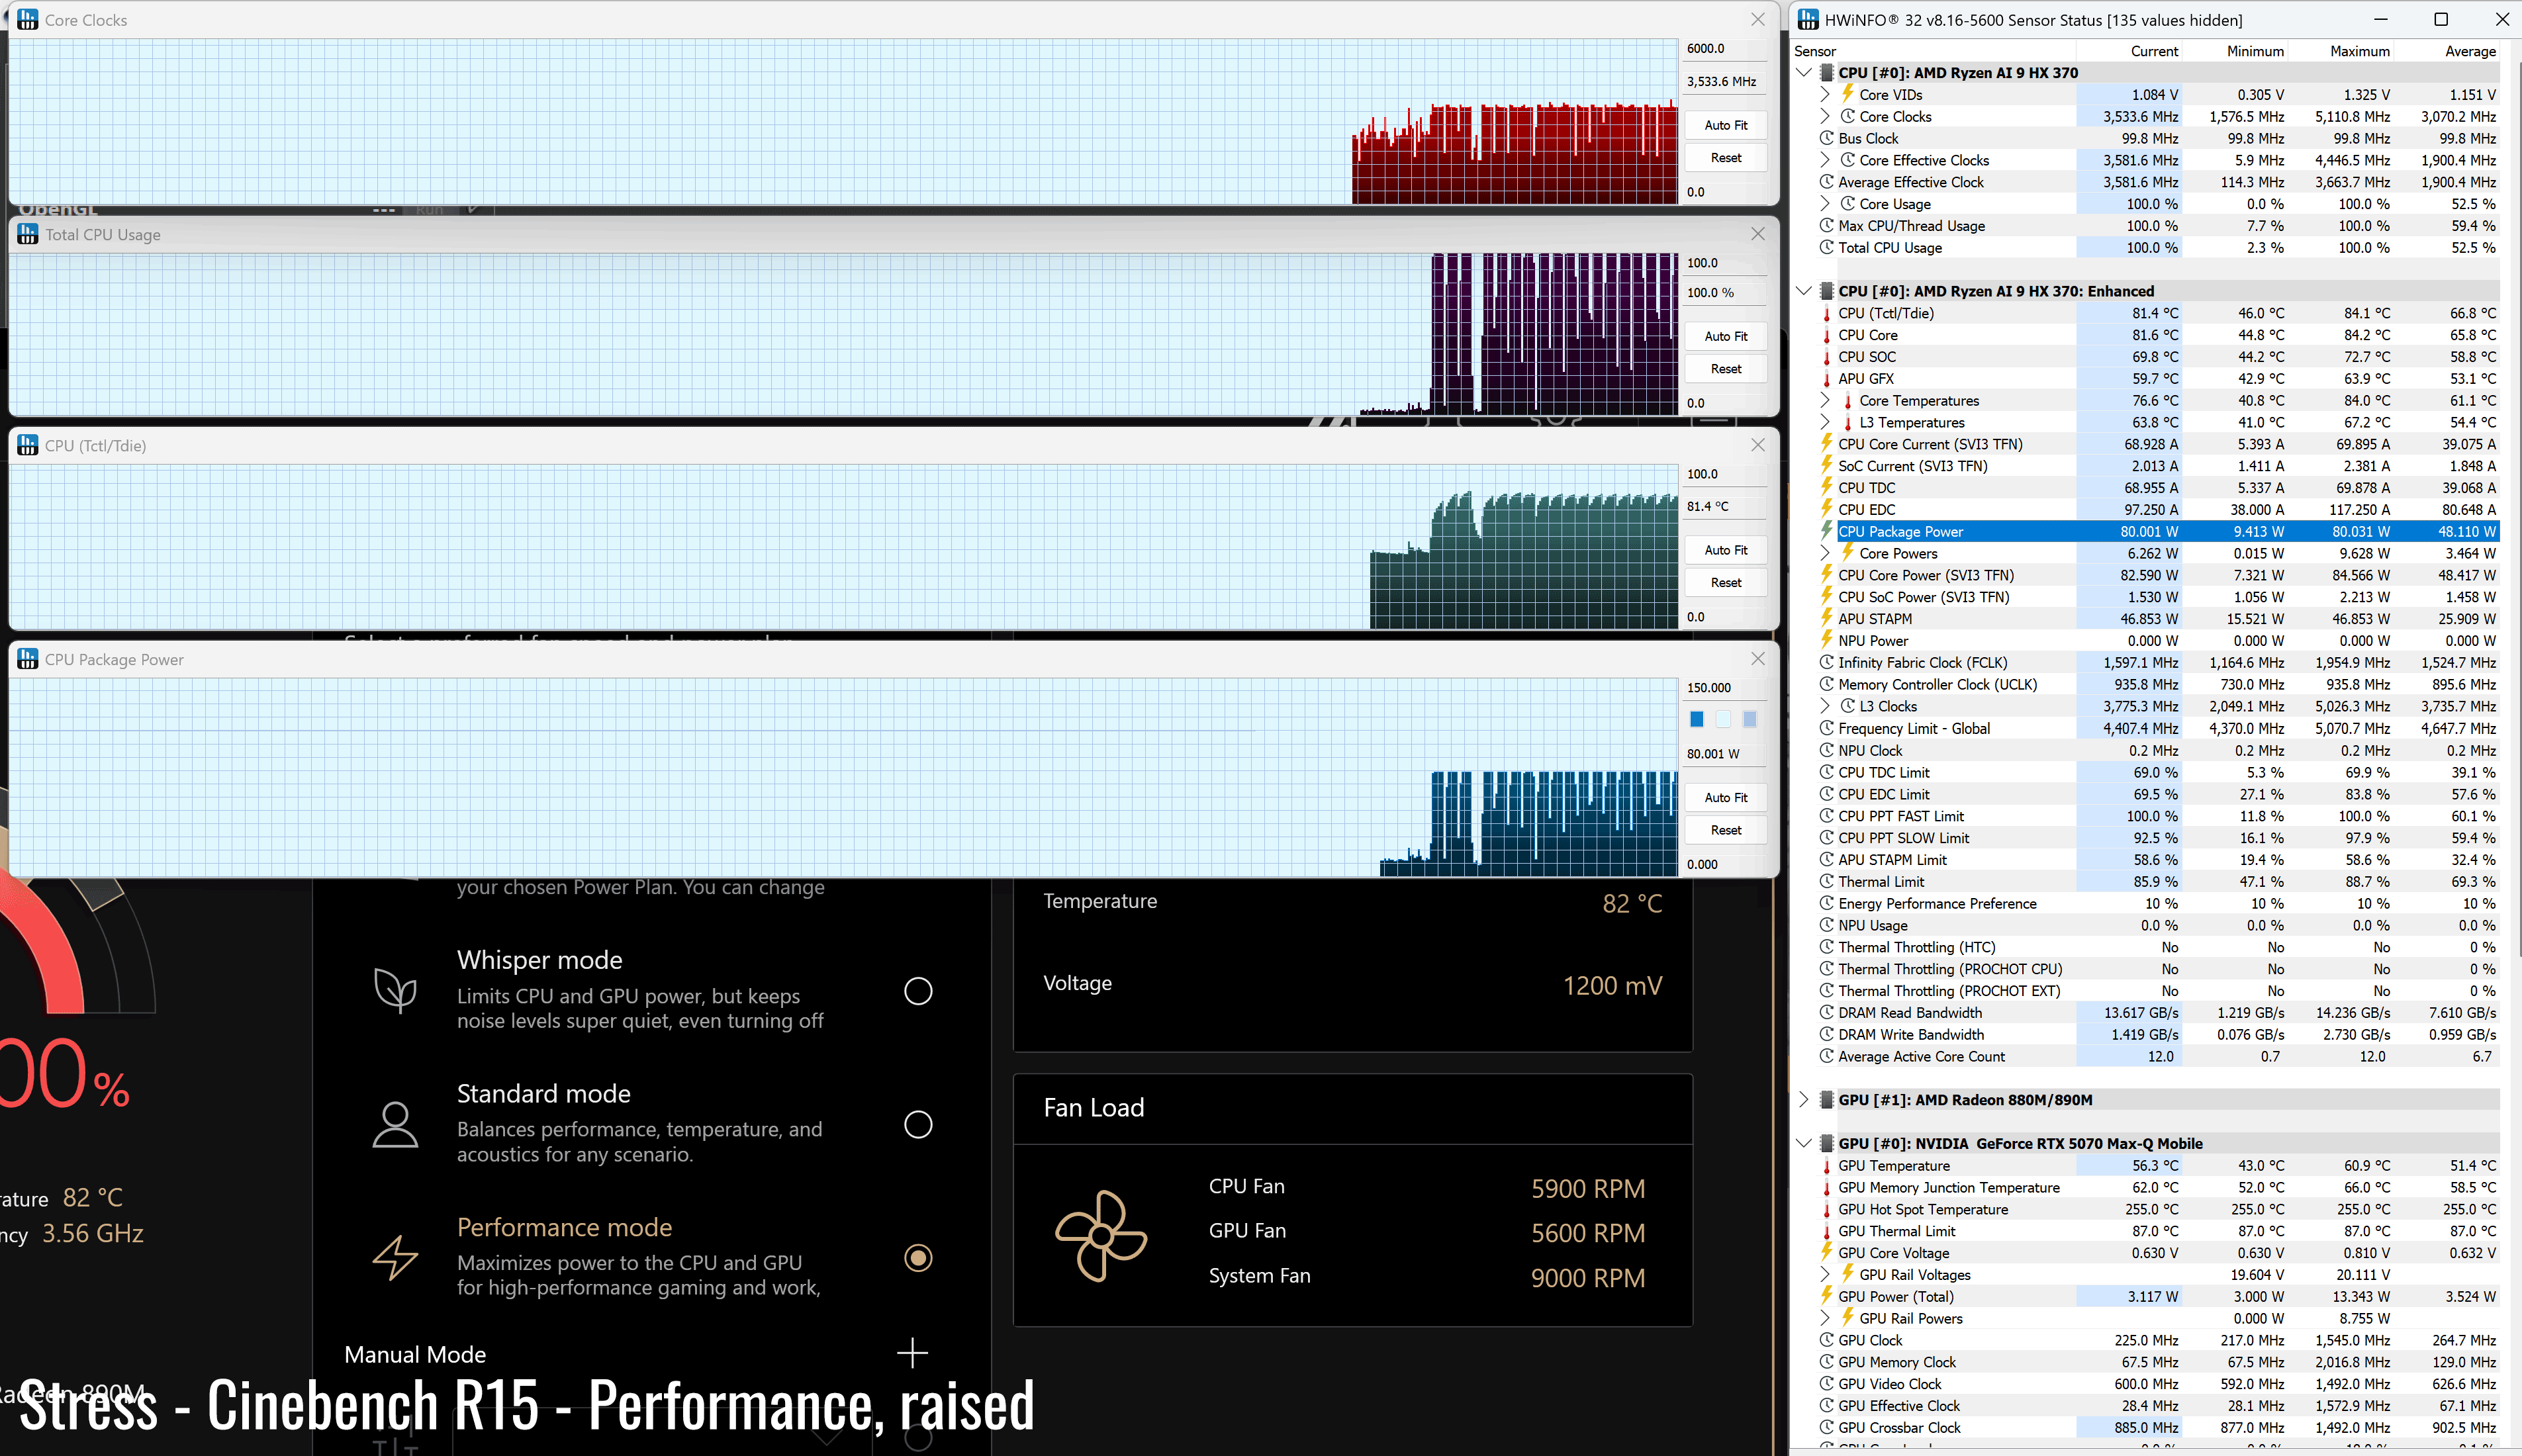This screenshot has width=2522, height=1456.
Task: Select the Performance mode radio button
Action: [x=918, y=1257]
